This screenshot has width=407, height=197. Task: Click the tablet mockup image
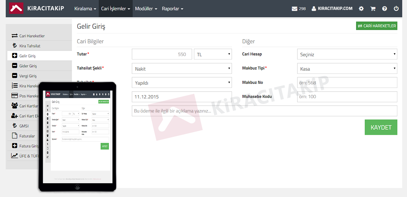pyautogui.click(x=77, y=137)
